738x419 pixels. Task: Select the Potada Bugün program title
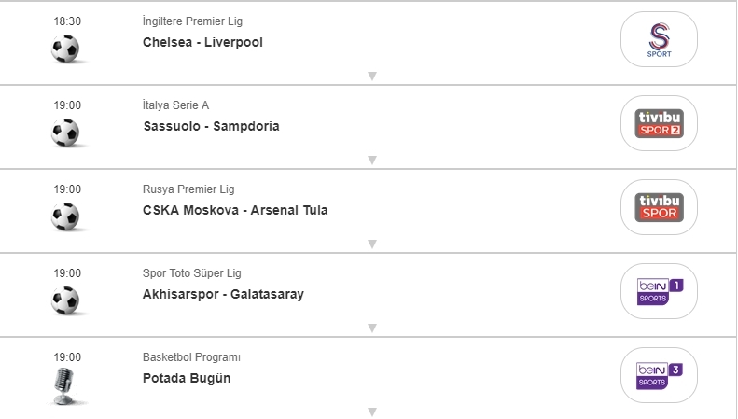187,378
